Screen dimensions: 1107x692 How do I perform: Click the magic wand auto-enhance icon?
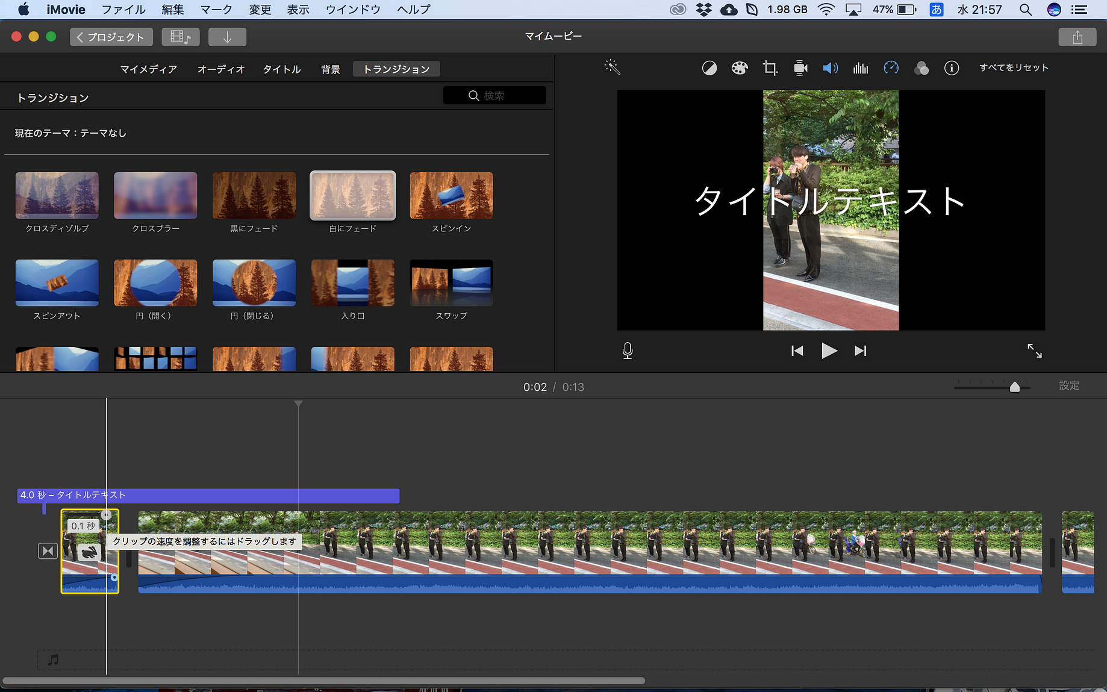[612, 67]
